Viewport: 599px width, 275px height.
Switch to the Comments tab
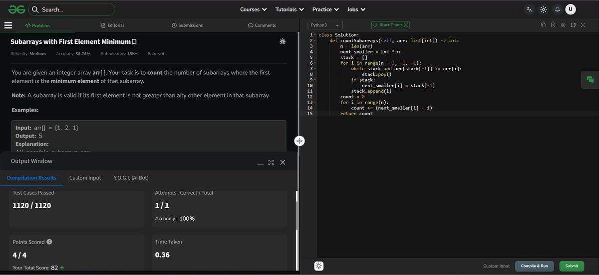(262, 25)
